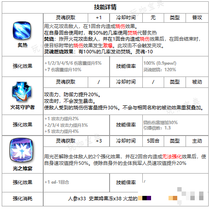Click the 炙热 skill name label
The height and width of the screenshot is (209, 210).
[23, 45]
